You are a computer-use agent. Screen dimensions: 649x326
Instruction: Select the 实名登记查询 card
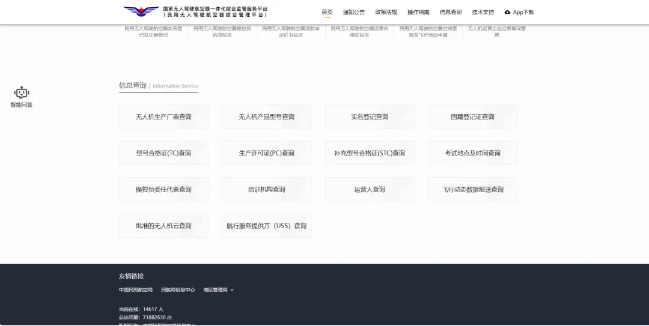370,116
